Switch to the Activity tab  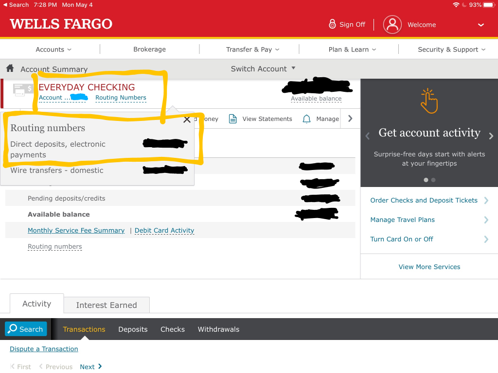click(37, 304)
